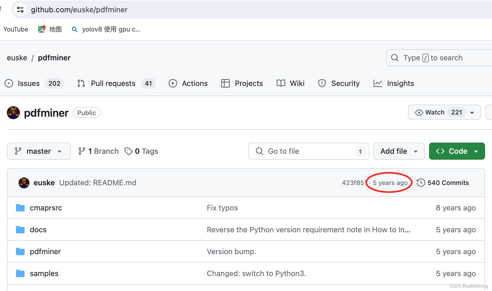Click the Public visibility badge
The width and height of the screenshot is (492, 291).
tap(87, 113)
